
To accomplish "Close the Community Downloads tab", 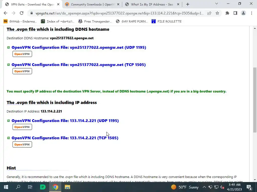I will point(118,4).
